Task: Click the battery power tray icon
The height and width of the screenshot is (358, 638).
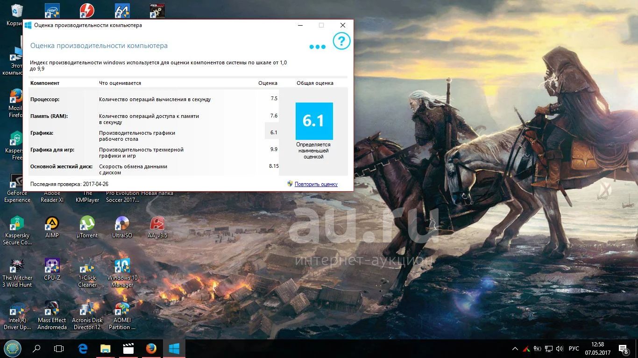Action: click(x=538, y=349)
